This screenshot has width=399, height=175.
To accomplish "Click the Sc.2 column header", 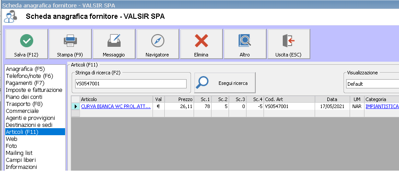I will (x=220, y=99).
